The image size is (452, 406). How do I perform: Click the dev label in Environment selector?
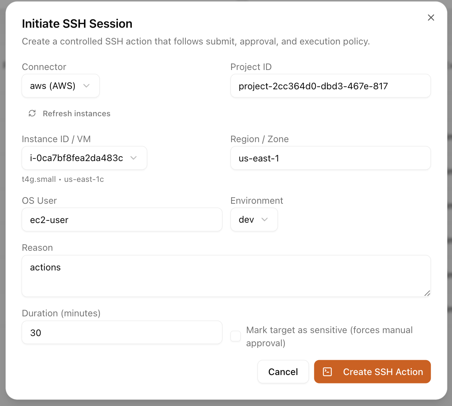[245, 219]
